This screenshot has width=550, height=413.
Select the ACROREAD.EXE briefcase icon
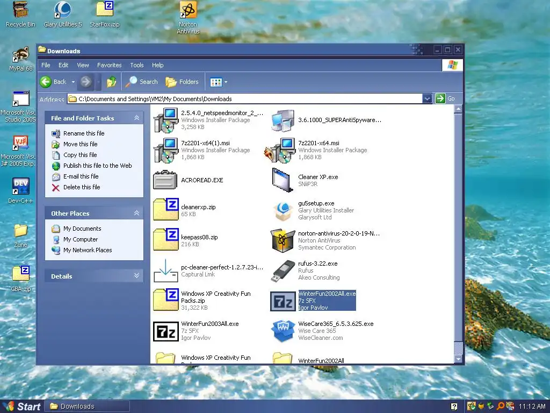165,180
